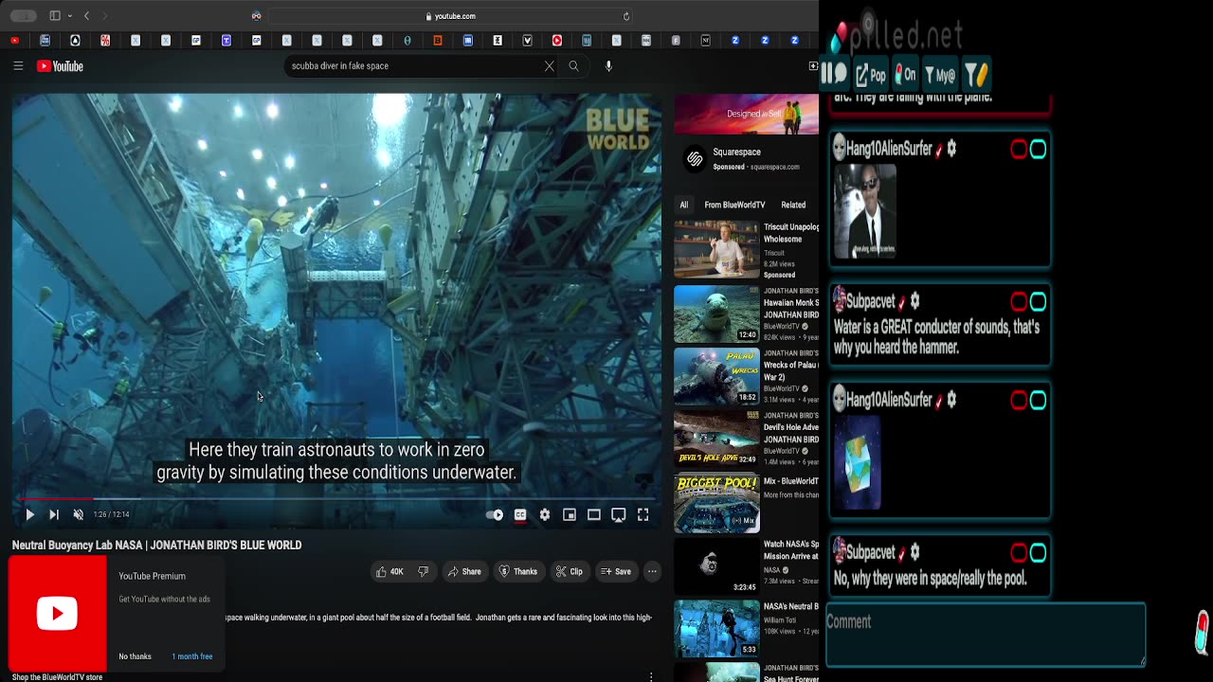Open the sunglasses man image in chat
The width and height of the screenshot is (1213, 682).
(865, 210)
